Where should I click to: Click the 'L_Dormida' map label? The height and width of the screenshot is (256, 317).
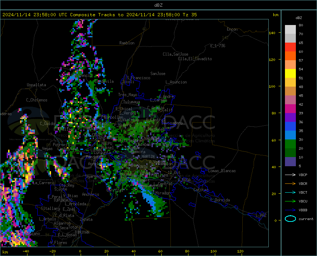[220, 200]
